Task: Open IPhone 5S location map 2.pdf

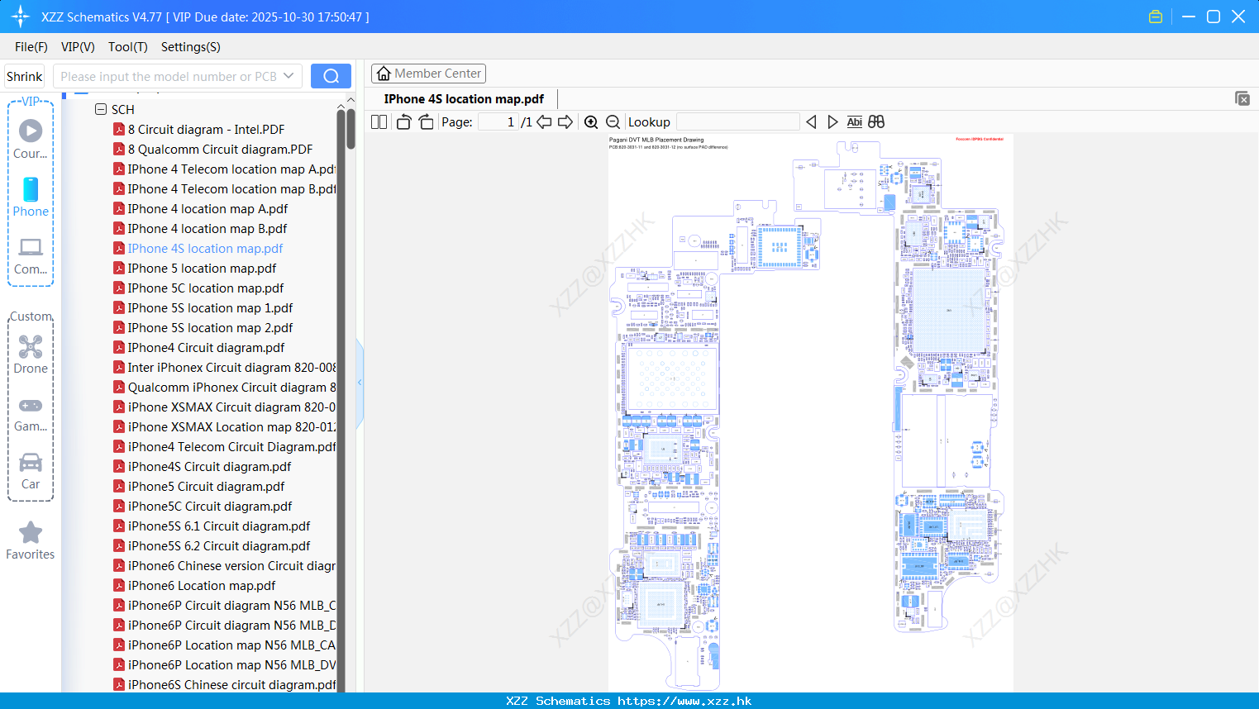Action: click(x=210, y=327)
